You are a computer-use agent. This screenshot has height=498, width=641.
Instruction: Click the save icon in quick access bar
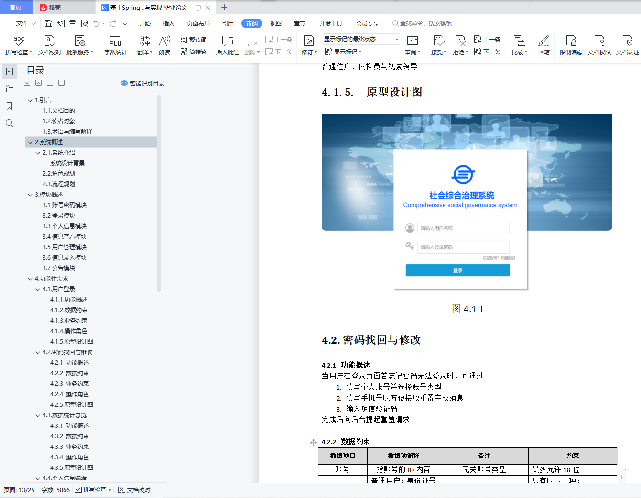[x=48, y=23]
